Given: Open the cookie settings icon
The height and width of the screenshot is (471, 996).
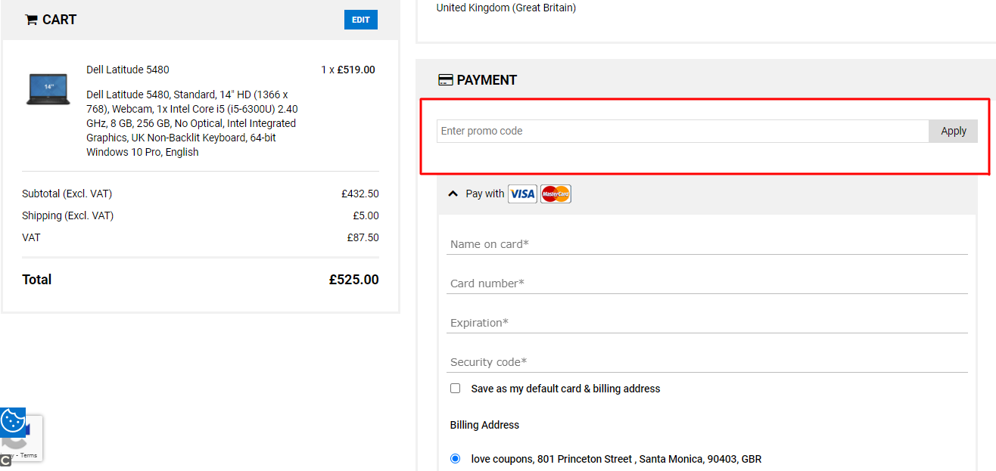Looking at the screenshot, I should click(12, 421).
